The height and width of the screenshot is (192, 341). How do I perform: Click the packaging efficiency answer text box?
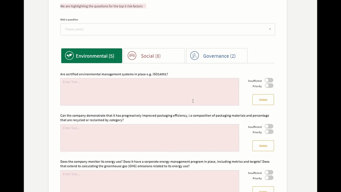tap(149, 138)
